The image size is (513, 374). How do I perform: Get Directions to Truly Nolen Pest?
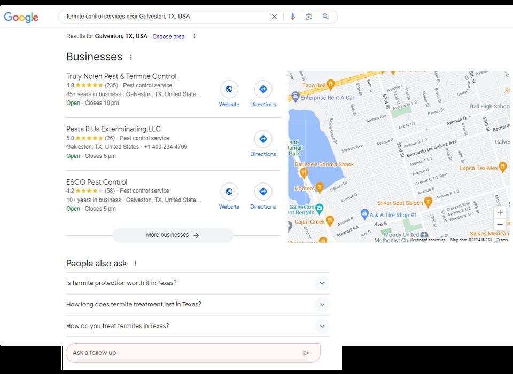click(263, 89)
